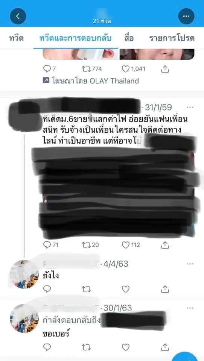Like the OLAY ad with 1,041 likes
The width and height of the screenshot is (204, 361).
click(x=126, y=69)
